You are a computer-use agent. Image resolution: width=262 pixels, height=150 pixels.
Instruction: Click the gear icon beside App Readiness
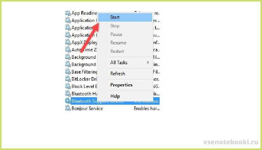68,13
